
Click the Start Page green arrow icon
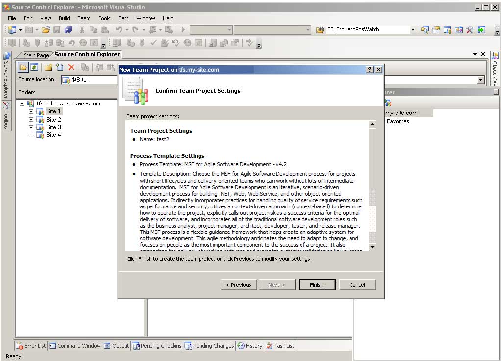tap(481, 30)
